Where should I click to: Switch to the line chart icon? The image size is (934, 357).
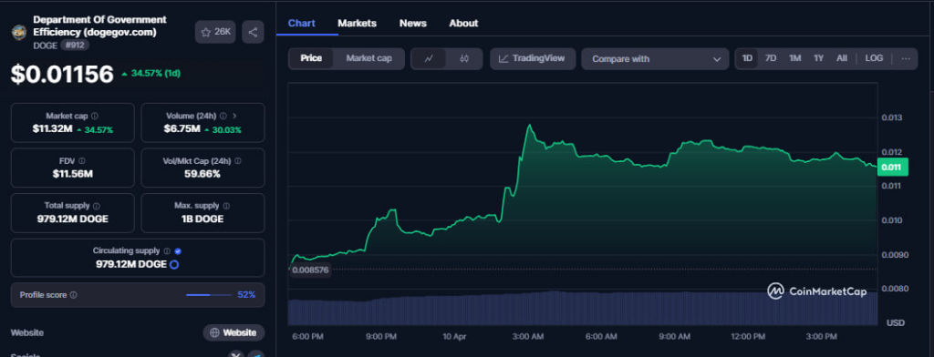point(429,59)
